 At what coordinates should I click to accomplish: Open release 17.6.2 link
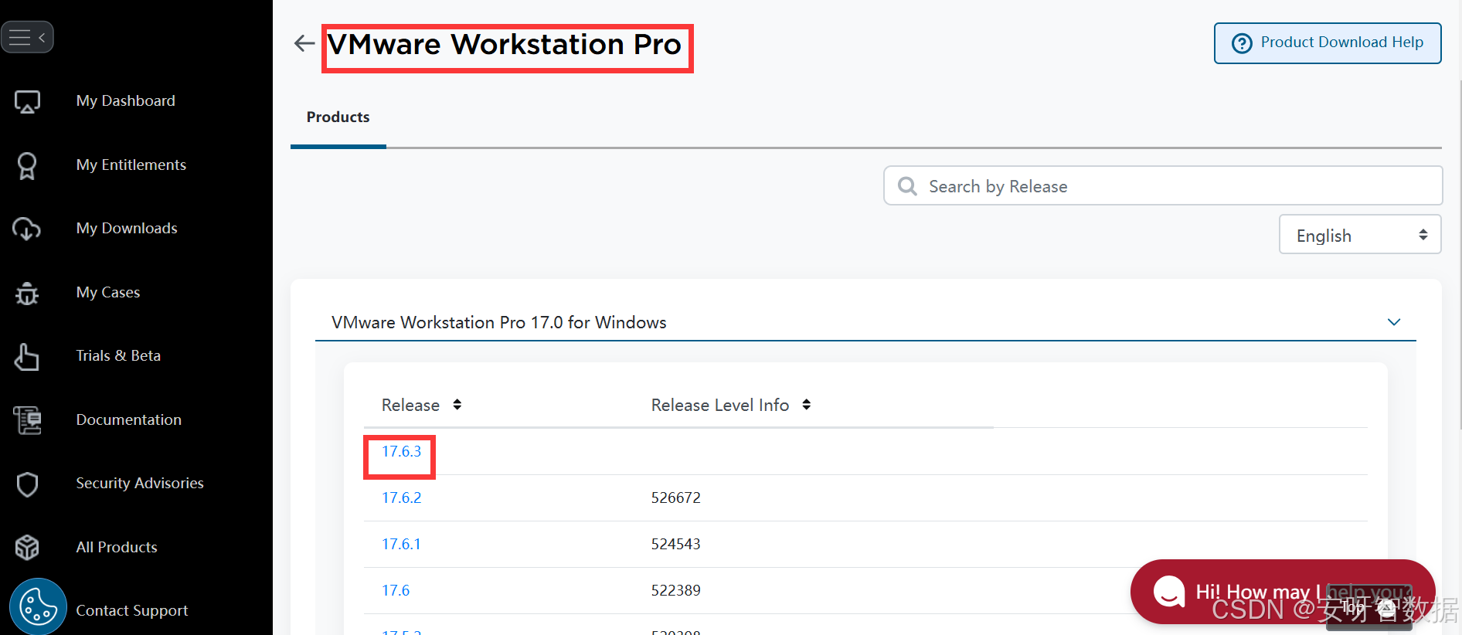pyautogui.click(x=402, y=498)
